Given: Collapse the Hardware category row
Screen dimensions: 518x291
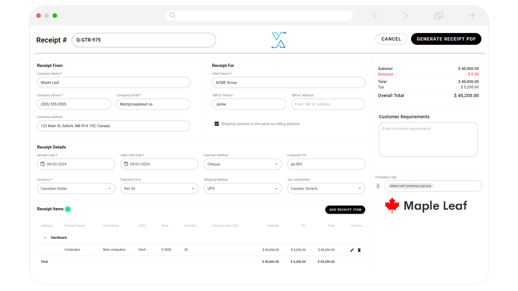Looking at the screenshot, I should click(x=45, y=238).
